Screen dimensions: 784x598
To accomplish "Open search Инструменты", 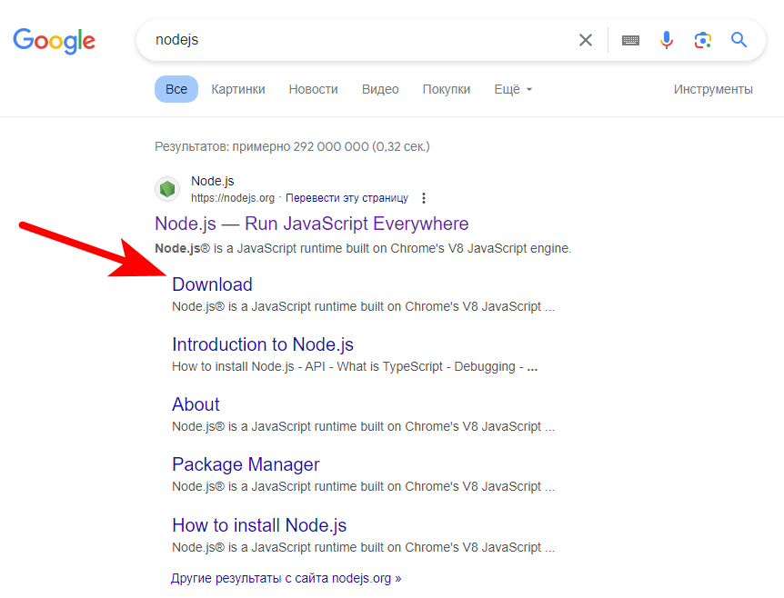I will 712,88.
